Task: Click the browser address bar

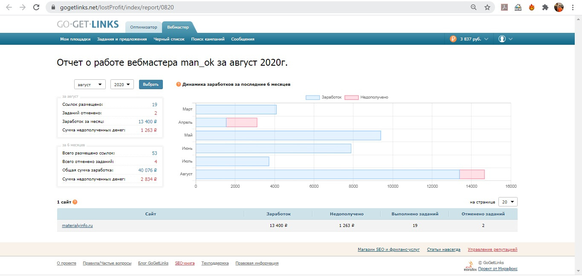Action: tap(256, 7)
